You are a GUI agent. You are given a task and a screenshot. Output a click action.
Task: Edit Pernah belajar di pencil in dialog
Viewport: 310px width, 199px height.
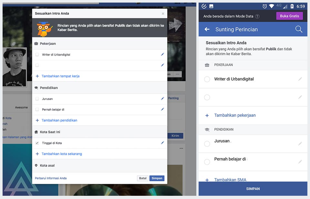point(162,109)
